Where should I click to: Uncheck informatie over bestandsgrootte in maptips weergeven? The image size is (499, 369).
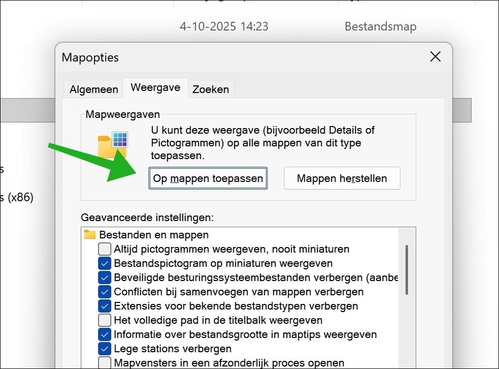[x=104, y=334]
